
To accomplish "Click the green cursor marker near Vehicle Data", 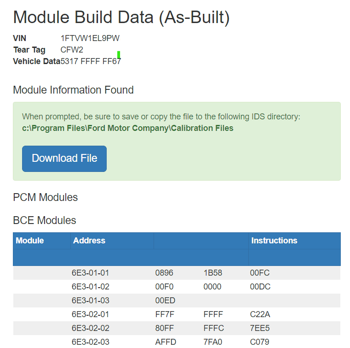I will 119,55.
